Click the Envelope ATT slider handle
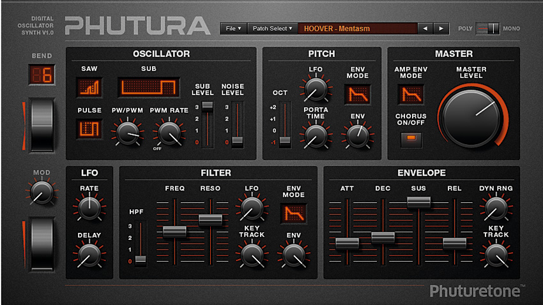Screen dimensions: 543x305 coord(348,244)
